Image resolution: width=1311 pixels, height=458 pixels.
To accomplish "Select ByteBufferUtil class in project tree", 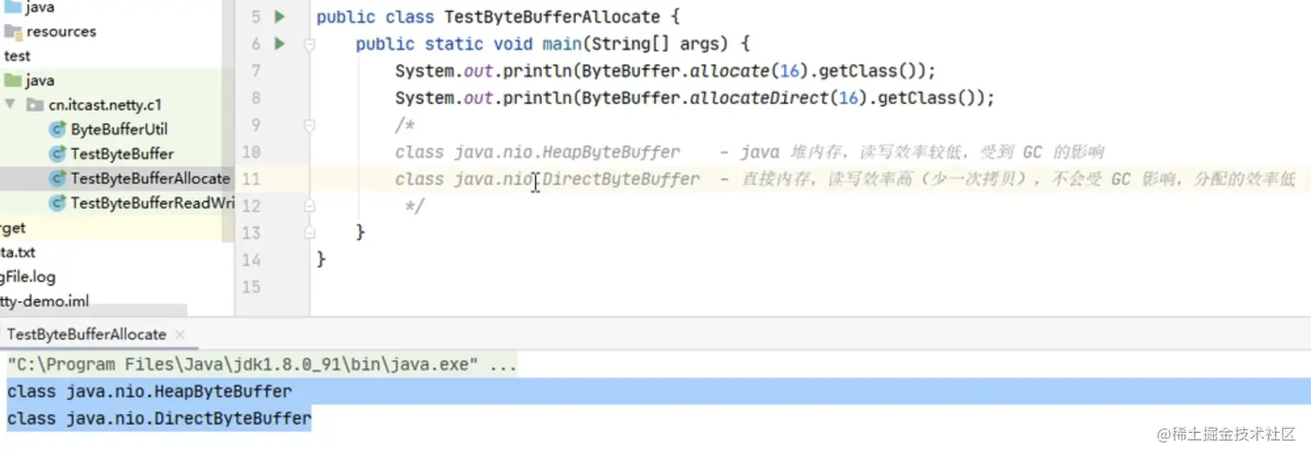I will pos(119,129).
